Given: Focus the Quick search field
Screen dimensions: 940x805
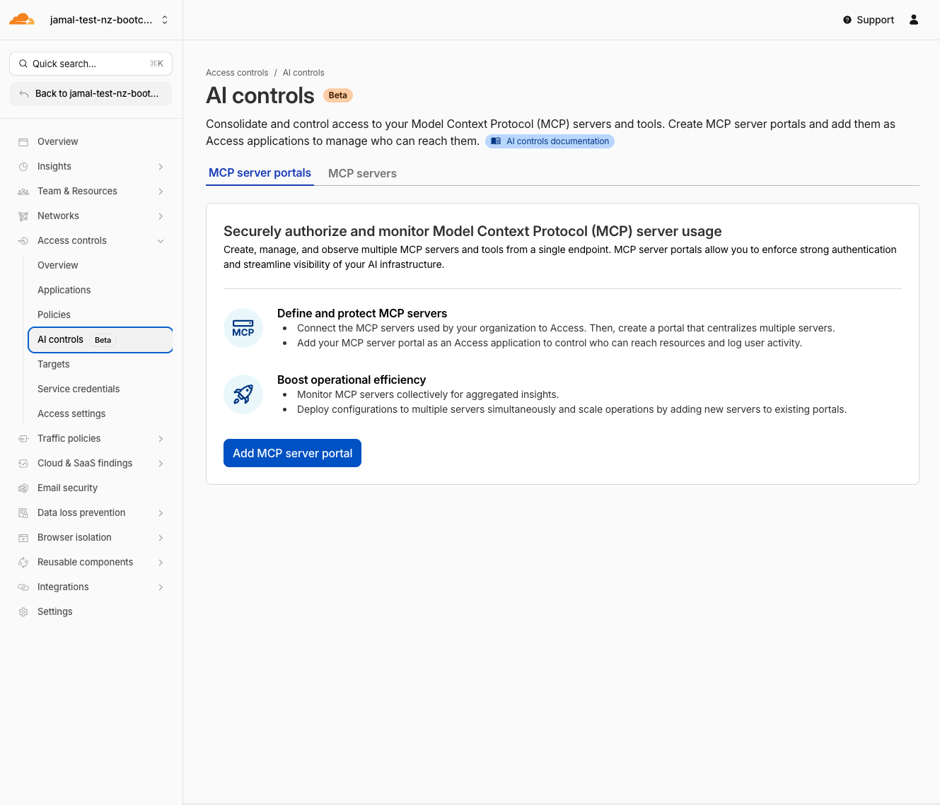Looking at the screenshot, I should [x=91, y=64].
